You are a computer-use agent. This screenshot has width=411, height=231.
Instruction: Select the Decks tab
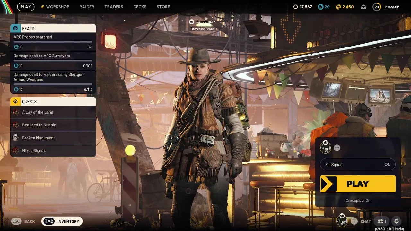pos(140,7)
